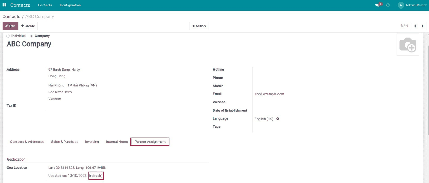Open the Administrator user menu
This screenshot has height=183, width=429.
click(412, 5)
